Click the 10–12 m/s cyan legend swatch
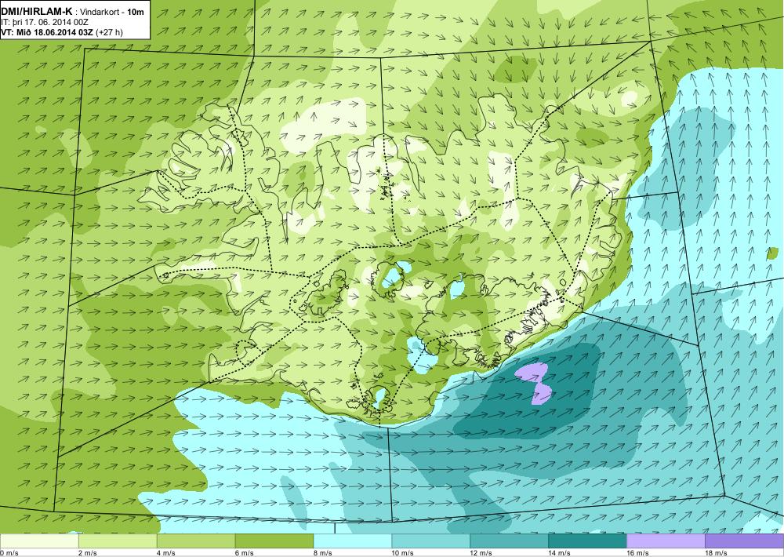 pyautogui.click(x=431, y=541)
